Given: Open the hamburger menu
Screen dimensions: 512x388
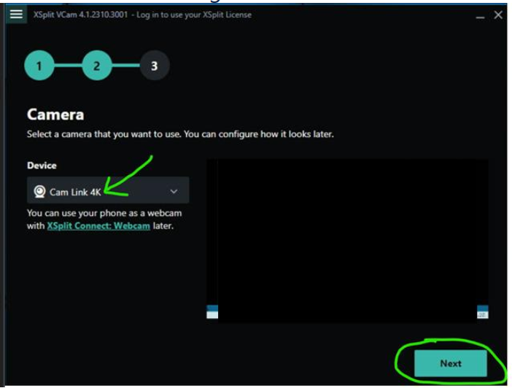Looking at the screenshot, I should 16,14.
